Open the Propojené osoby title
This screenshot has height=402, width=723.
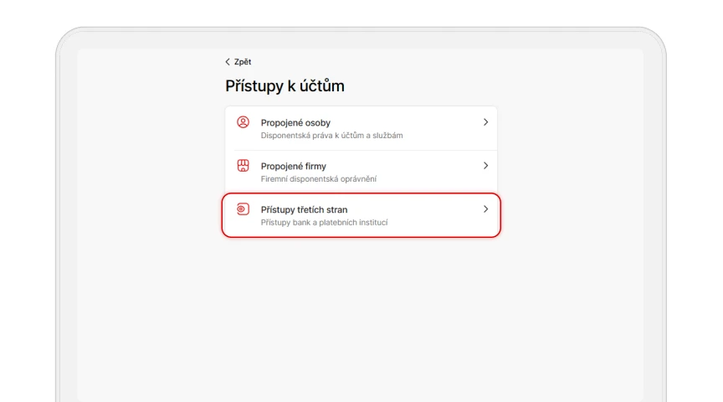[x=295, y=123]
